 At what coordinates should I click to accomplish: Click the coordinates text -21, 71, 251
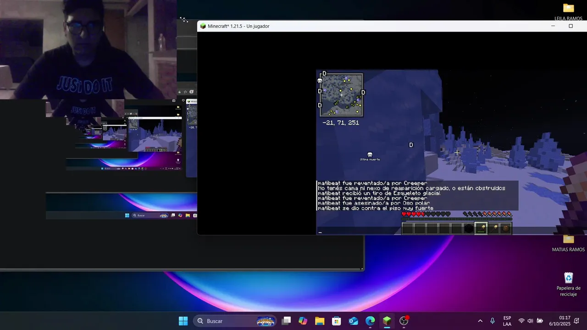point(341,123)
